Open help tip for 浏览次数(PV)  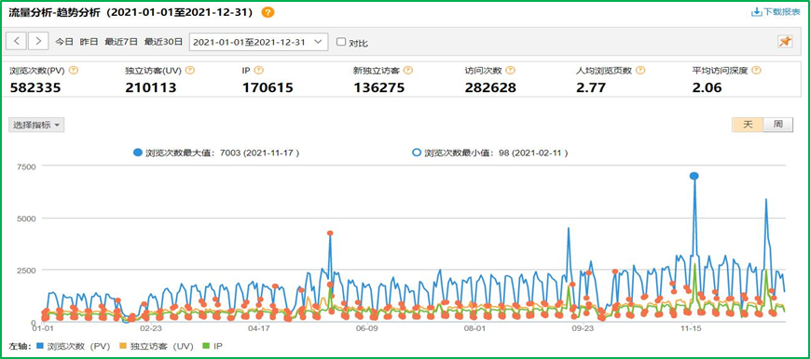click(x=74, y=71)
